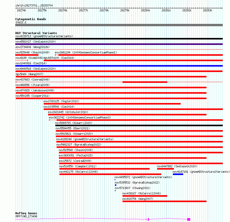Click the 10p12.1 cytogenetic band bar
The height and width of the screenshot is (222, 230).
pos(119,25)
